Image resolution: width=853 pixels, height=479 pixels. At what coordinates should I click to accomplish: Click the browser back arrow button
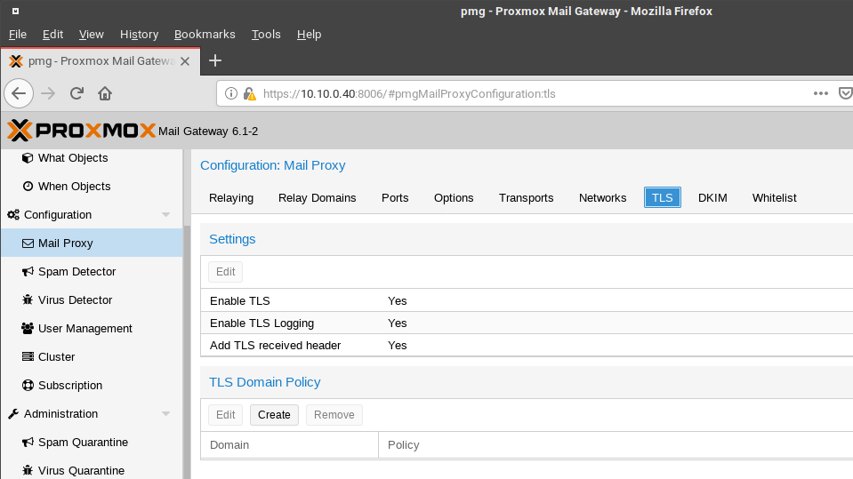coord(20,93)
